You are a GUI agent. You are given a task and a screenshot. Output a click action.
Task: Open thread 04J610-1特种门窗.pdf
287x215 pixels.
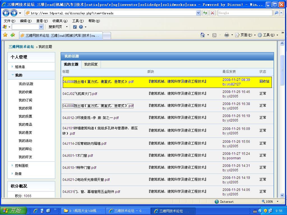(x=79, y=167)
